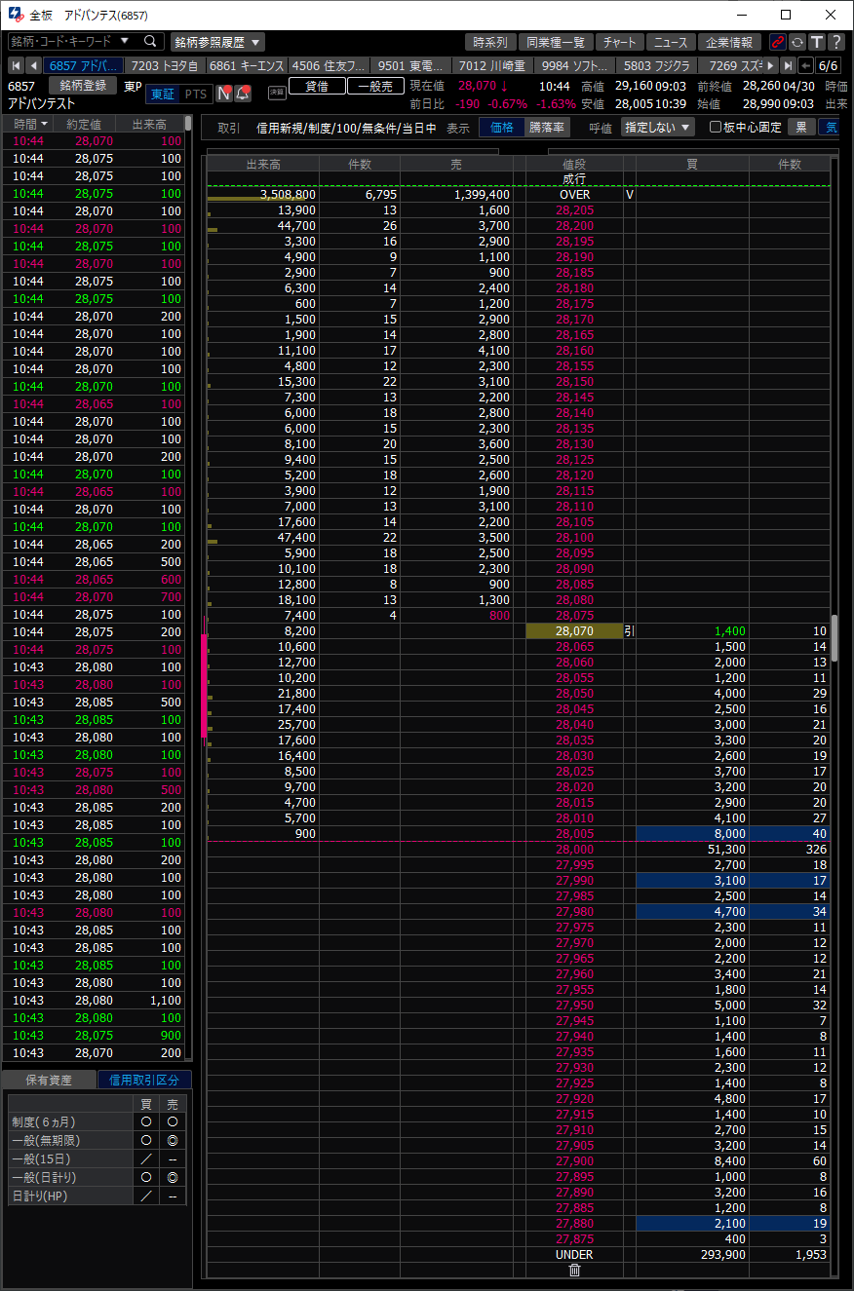
Task: Open 信用取引区分 tab
Action: coord(144,1080)
